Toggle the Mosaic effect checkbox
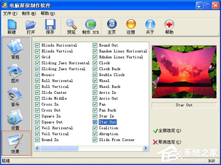The height and width of the screenshot is (165, 221). pyautogui.click(x=38, y=75)
